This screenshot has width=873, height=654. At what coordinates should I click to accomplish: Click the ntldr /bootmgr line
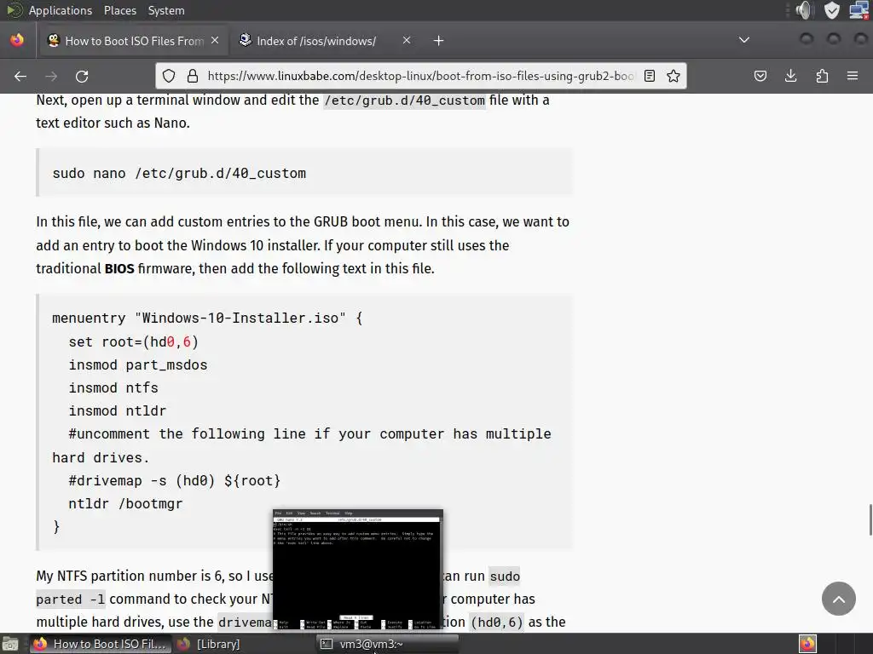click(x=125, y=504)
